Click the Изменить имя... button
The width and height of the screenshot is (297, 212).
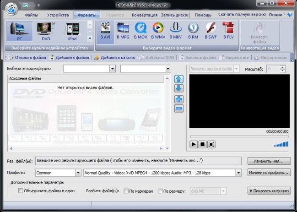(x=269, y=161)
